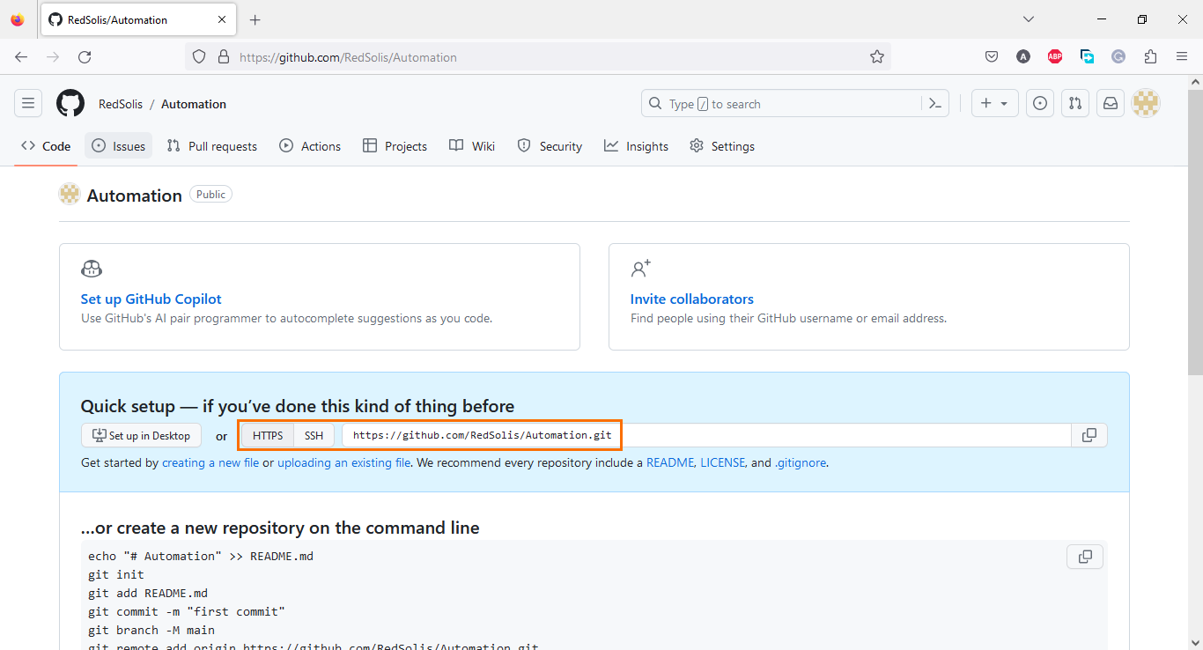This screenshot has height=650, width=1203.
Task: Open the GitHub homepage via the logo
Action: pyautogui.click(x=70, y=103)
